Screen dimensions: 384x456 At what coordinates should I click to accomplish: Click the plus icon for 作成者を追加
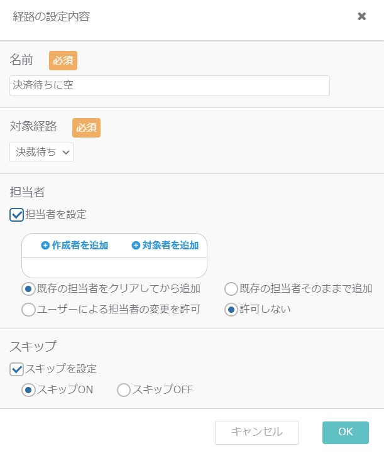45,246
